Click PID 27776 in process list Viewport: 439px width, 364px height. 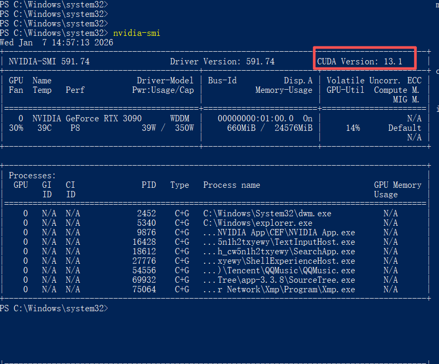click(144, 261)
